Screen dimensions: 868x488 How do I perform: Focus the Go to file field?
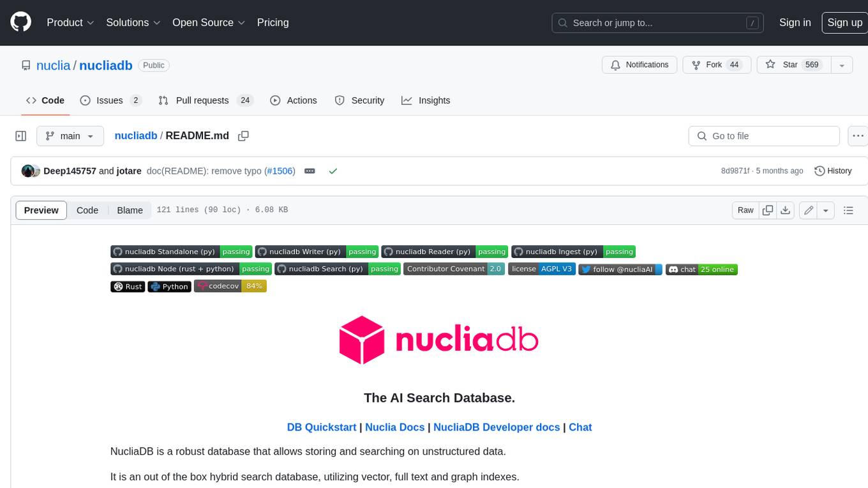764,136
